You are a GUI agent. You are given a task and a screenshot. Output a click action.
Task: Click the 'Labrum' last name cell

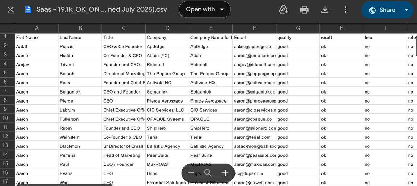click(x=80, y=110)
